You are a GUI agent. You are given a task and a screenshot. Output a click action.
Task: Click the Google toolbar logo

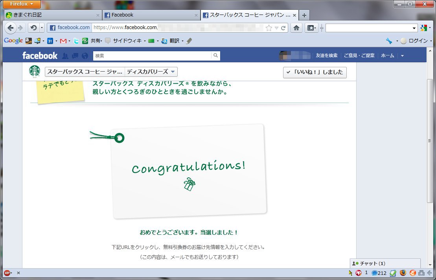click(13, 41)
